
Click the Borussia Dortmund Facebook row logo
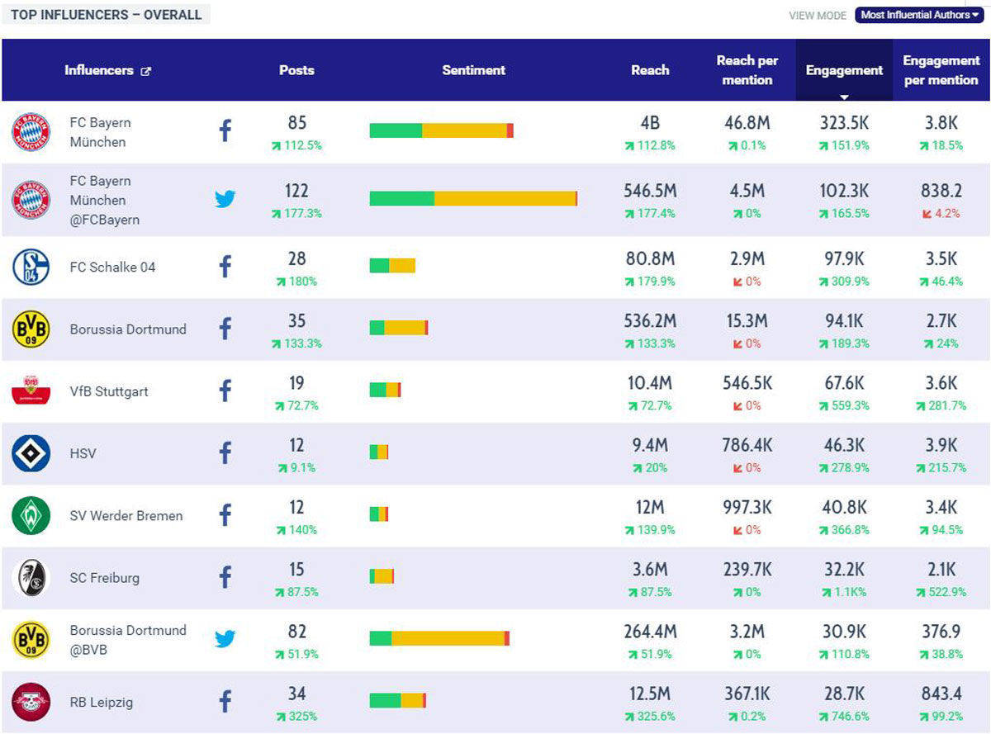pos(31,329)
